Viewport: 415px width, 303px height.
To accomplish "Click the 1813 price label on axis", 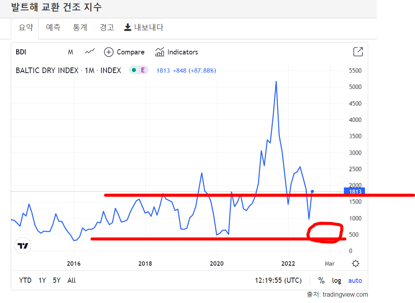I will [355, 191].
